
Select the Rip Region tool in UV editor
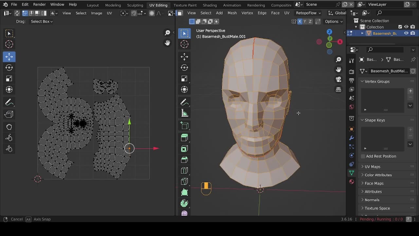pyautogui.click(x=9, y=114)
